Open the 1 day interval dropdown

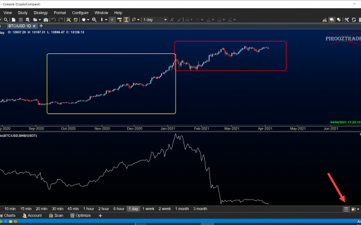(155, 20)
